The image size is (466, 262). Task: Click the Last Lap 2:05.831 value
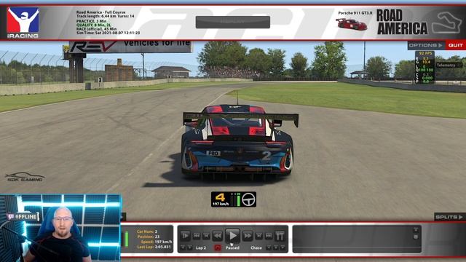tap(163, 247)
